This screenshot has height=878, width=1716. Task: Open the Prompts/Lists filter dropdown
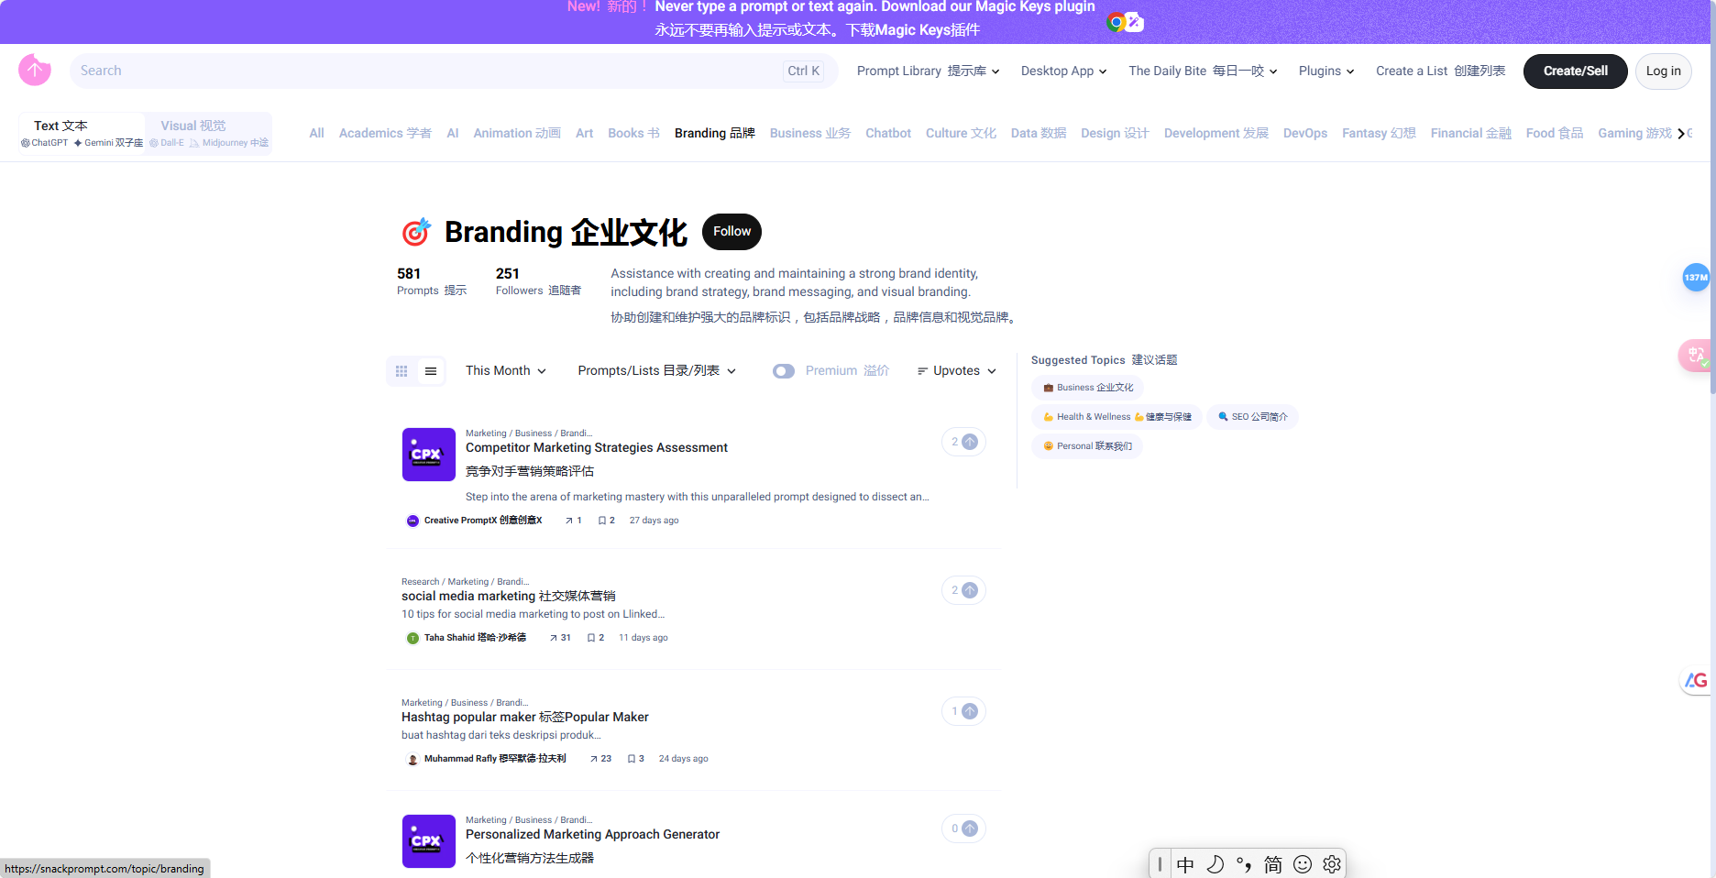[656, 371]
